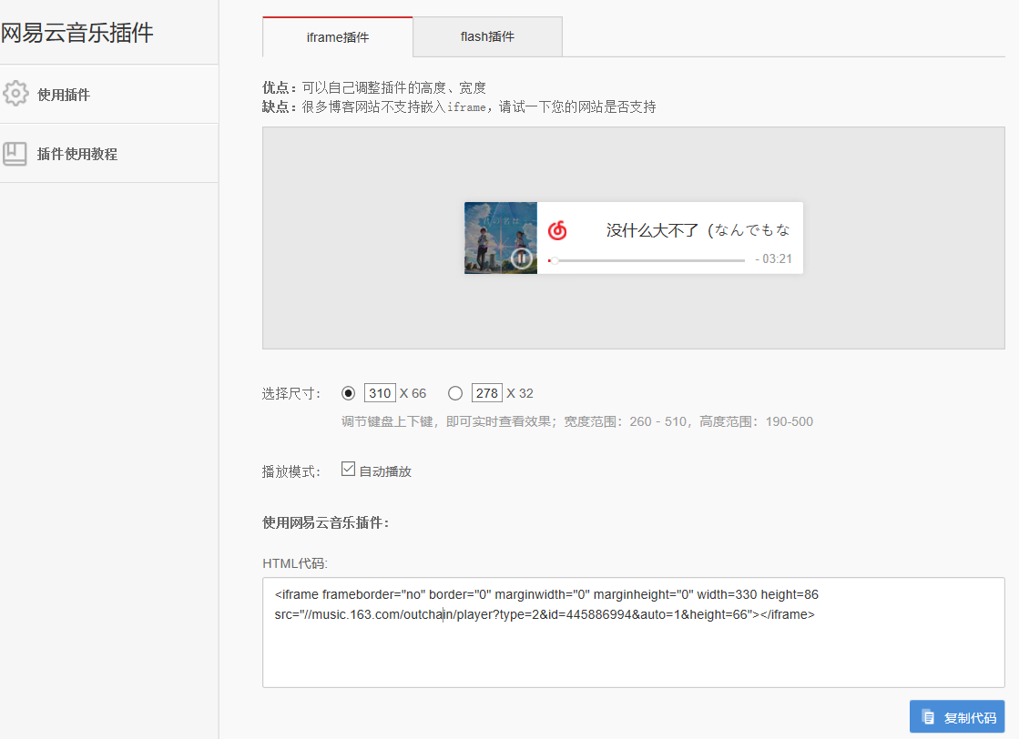This screenshot has width=1019, height=739.
Task: Switch to the flash插件 tab
Action: 487,37
